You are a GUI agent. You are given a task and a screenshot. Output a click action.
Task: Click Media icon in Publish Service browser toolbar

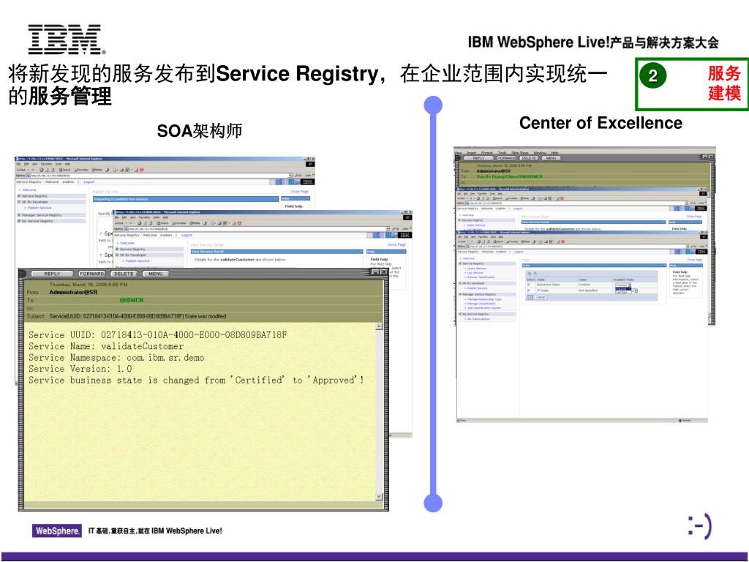[x=97, y=170]
